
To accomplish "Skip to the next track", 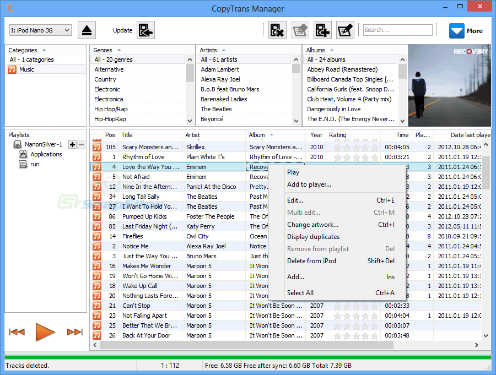I will click(74, 331).
